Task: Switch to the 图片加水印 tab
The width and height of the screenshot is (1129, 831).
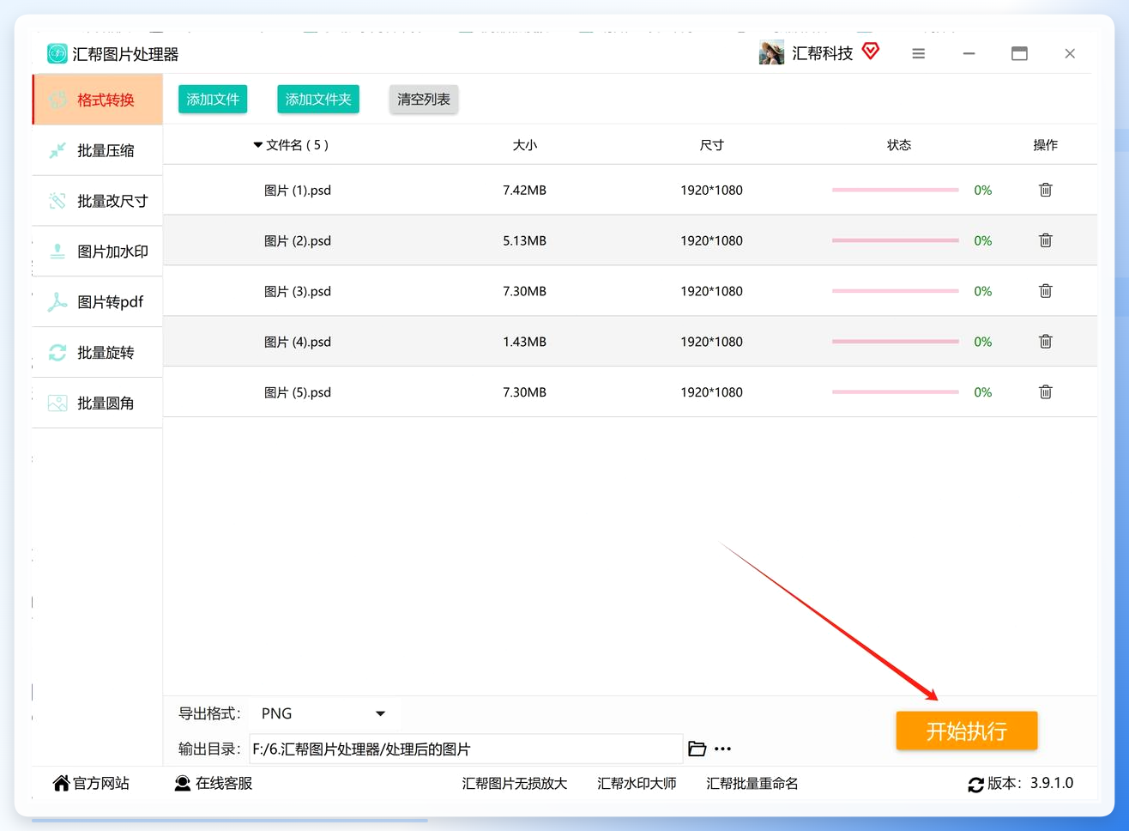Action: tap(97, 252)
